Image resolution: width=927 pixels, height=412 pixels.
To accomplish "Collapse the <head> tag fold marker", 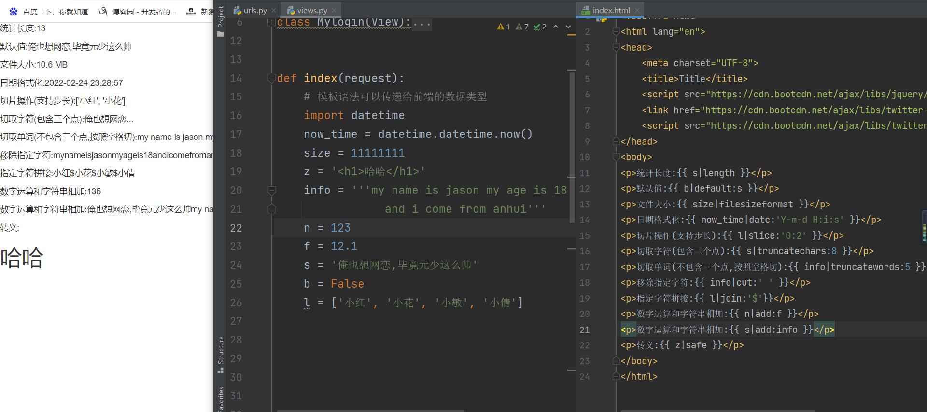I will point(616,48).
